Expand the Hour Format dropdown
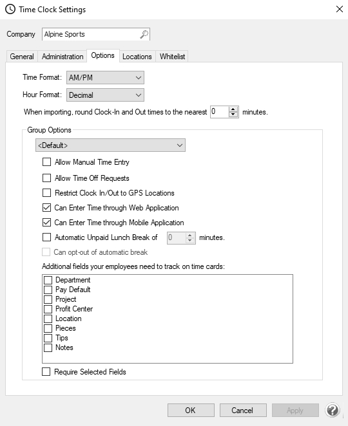 [x=105, y=95]
